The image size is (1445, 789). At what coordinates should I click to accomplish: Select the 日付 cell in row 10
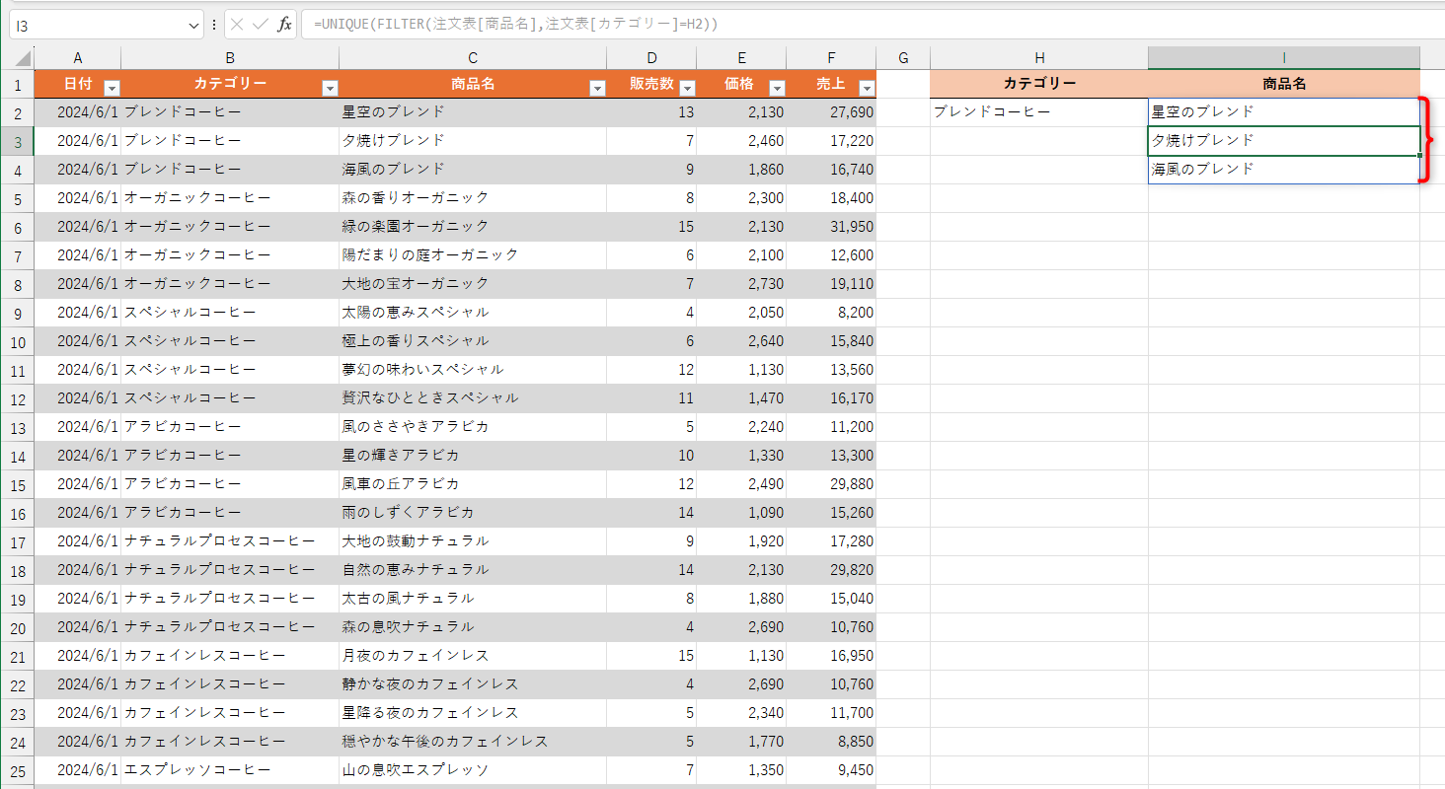pos(78,341)
